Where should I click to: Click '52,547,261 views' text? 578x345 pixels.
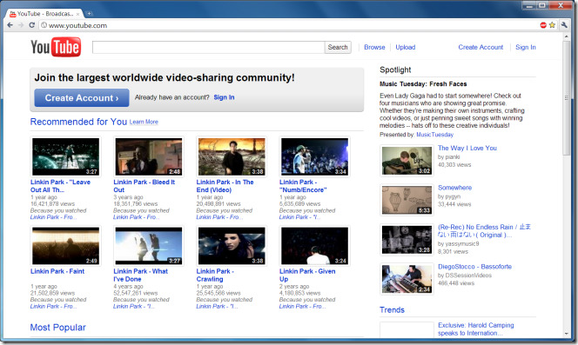pos(135,293)
